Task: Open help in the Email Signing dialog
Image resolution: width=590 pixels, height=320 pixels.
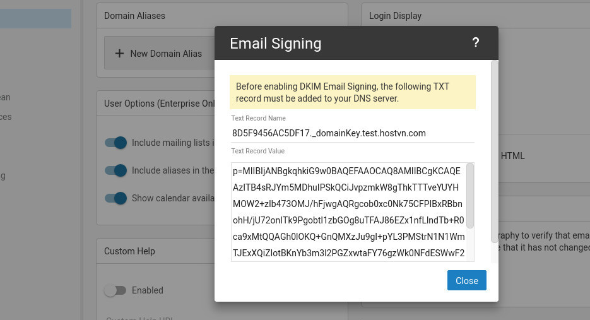Action: pyautogui.click(x=476, y=43)
